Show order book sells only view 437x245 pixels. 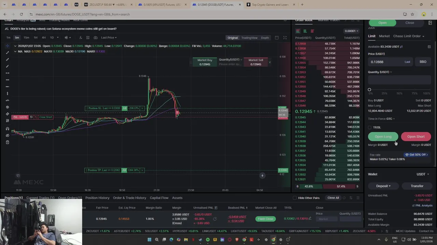(312, 31)
